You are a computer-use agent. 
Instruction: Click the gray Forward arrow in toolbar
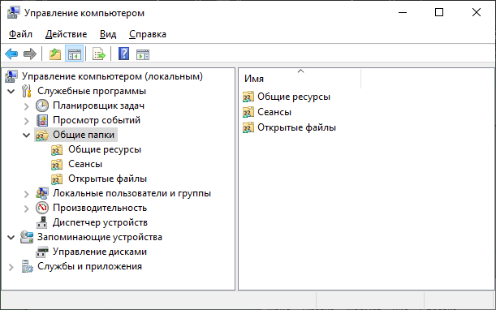(x=30, y=54)
